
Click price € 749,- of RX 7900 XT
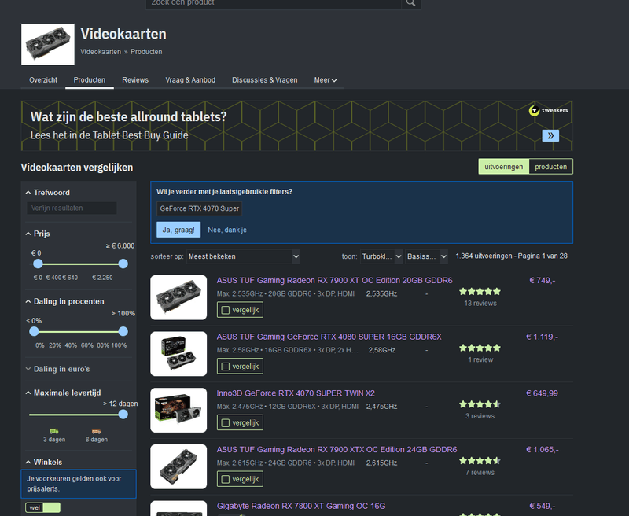[543, 281]
